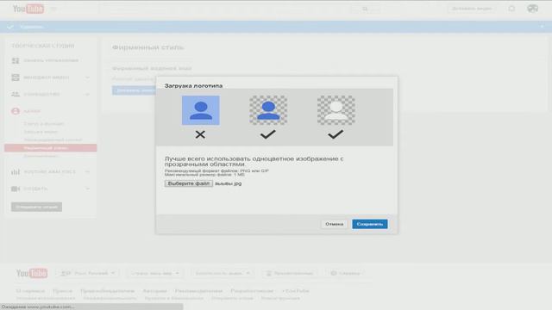The height and width of the screenshot is (310, 552).
Task: Expand the Менеджер видео sidebar section
Action: pos(87,77)
